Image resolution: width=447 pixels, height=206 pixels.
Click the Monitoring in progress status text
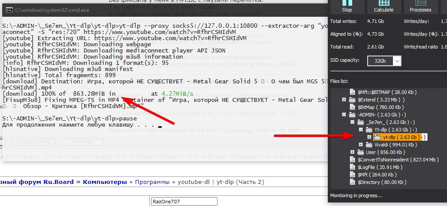coord(356,195)
